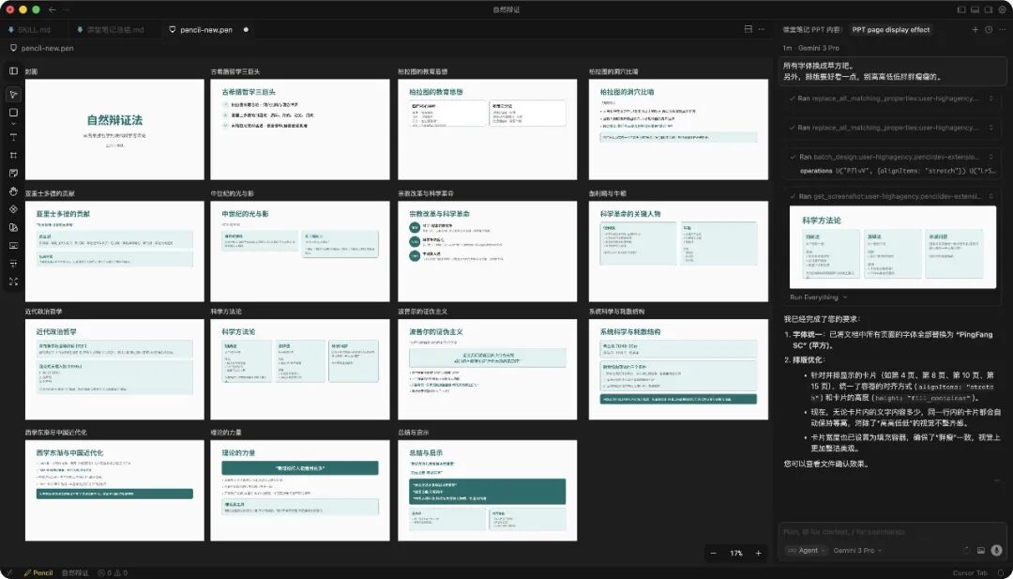Select the rectangle shape tool

(13, 113)
